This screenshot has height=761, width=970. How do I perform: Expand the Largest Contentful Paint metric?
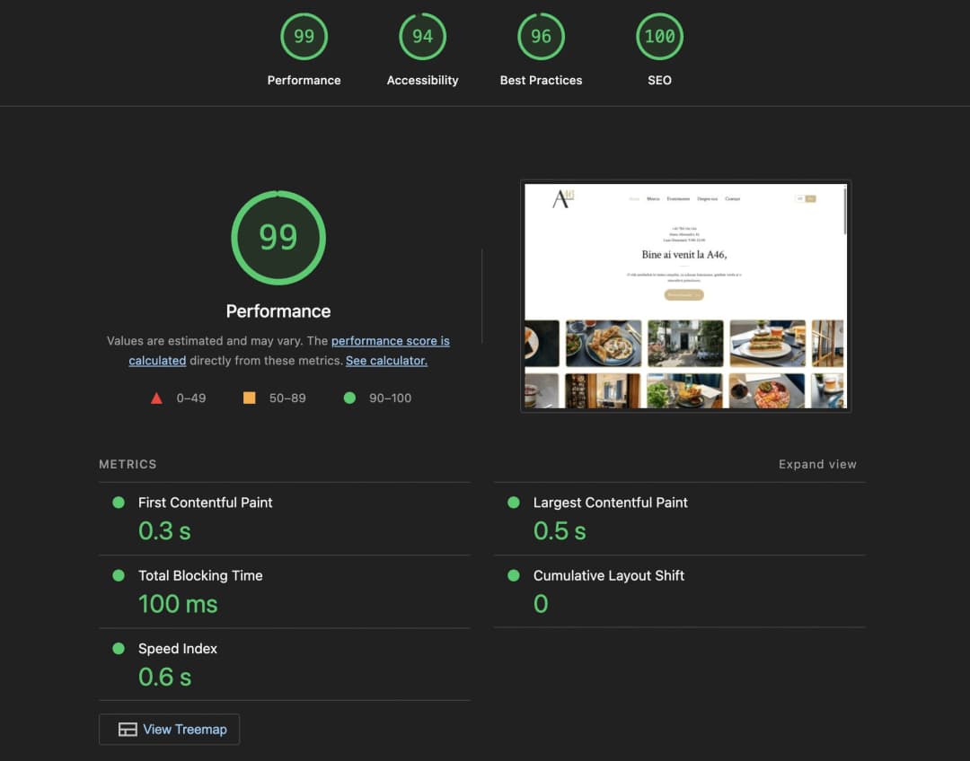tap(610, 503)
